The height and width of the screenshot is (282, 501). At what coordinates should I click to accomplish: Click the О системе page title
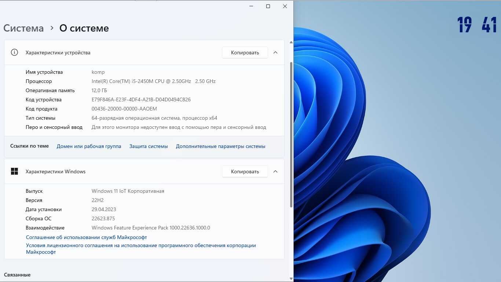tap(84, 28)
